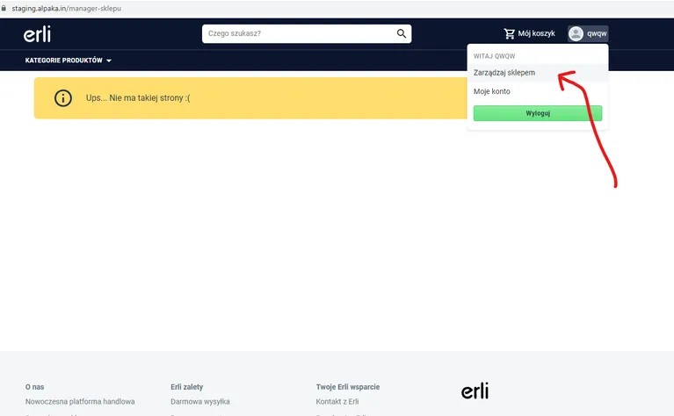Image resolution: width=674 pixels, height=416 pixels.
Task: Click the 'Ups... Nie ma takiej strony' message
Action: (x=138, y=98)
